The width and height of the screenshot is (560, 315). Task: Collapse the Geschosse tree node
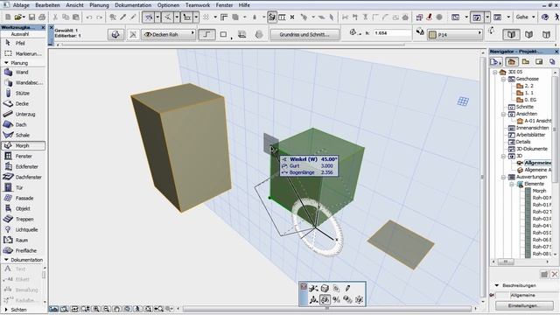tap(503, 79)
